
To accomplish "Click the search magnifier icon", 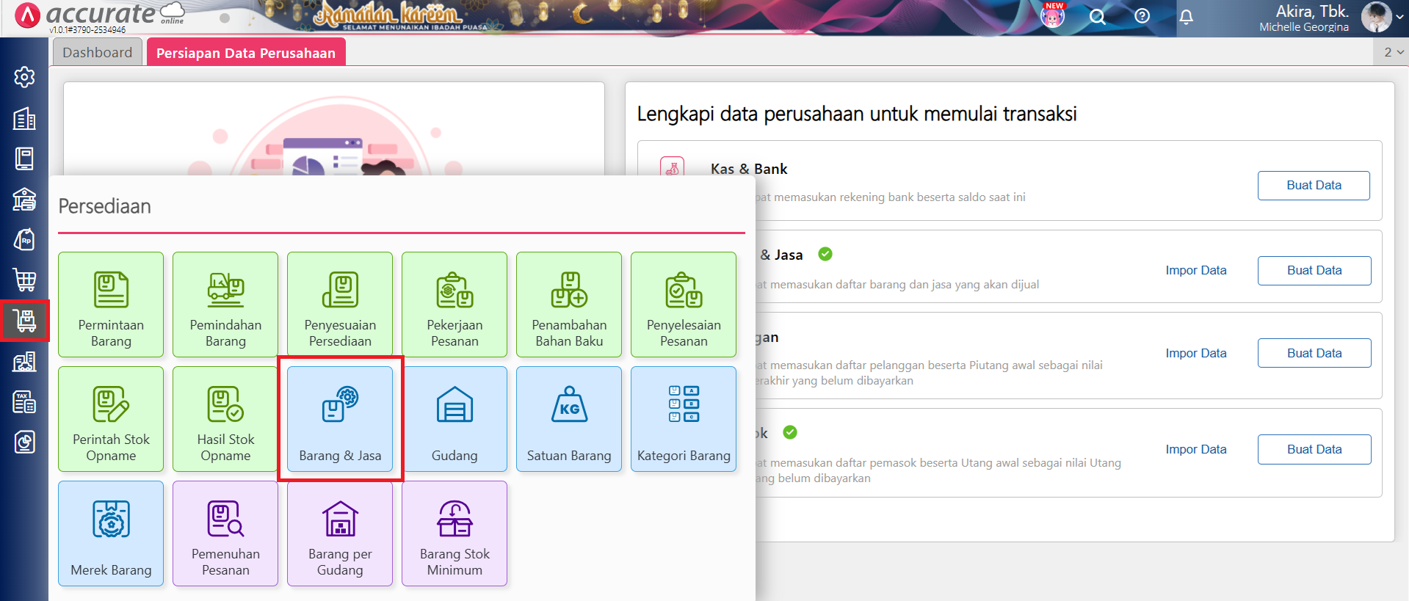I will (x=1097, y=17).
